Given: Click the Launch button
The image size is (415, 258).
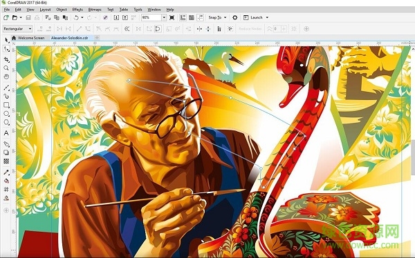Looking at the screenshot, I should coord(253,17).
